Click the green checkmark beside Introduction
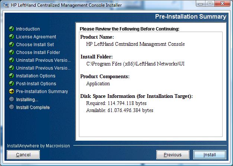 click(12, 29)
